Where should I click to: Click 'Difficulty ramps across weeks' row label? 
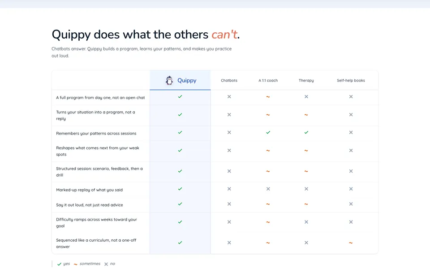(x=97, y=223)
